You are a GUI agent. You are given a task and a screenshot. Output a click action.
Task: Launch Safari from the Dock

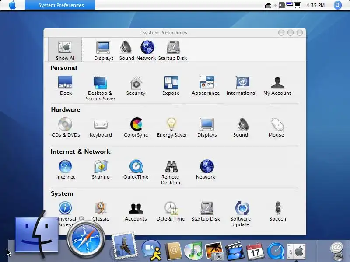[x=86, y=239]
